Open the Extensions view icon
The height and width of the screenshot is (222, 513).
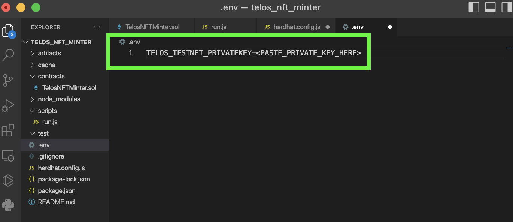click(8, 130)
